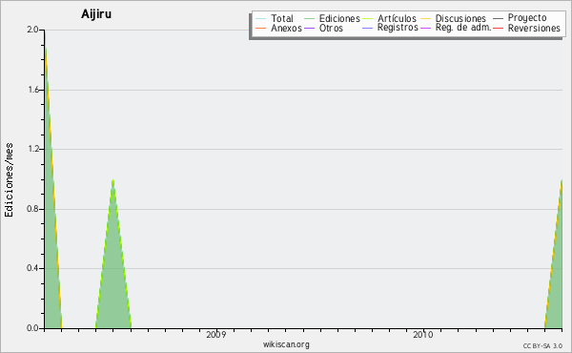
Task: Click the Reg. de adm. legend label
Action: (463, 28)
